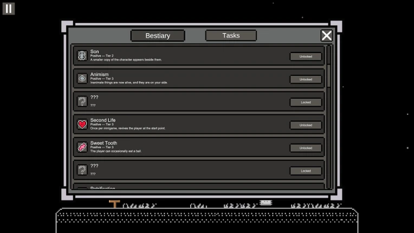Select the 'Animism' entry title
Screen dimensions: 414x233
point(99,74)
